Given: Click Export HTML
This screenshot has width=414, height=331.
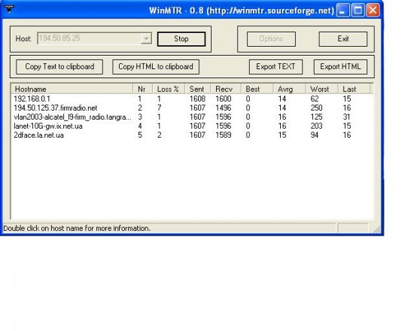Looking at the screenshot, I should coord(340,67).
